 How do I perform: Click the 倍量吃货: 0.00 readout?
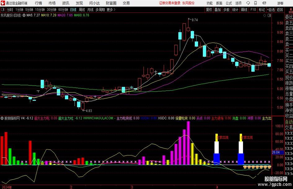click(x=185, y=118)
